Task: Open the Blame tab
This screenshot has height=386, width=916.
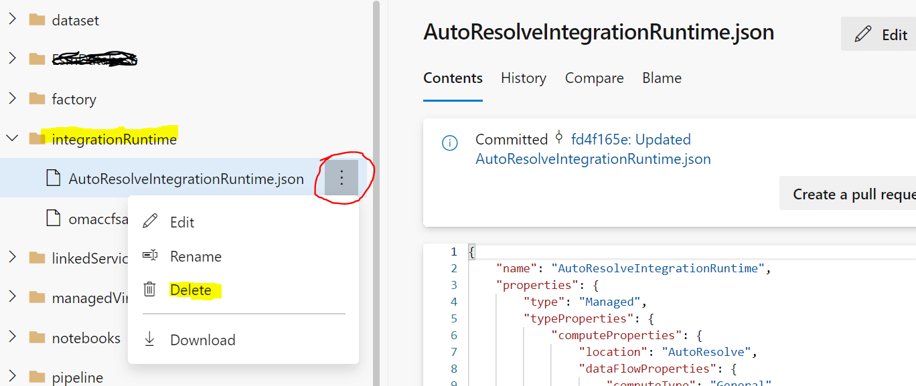Action: point(662,78)
